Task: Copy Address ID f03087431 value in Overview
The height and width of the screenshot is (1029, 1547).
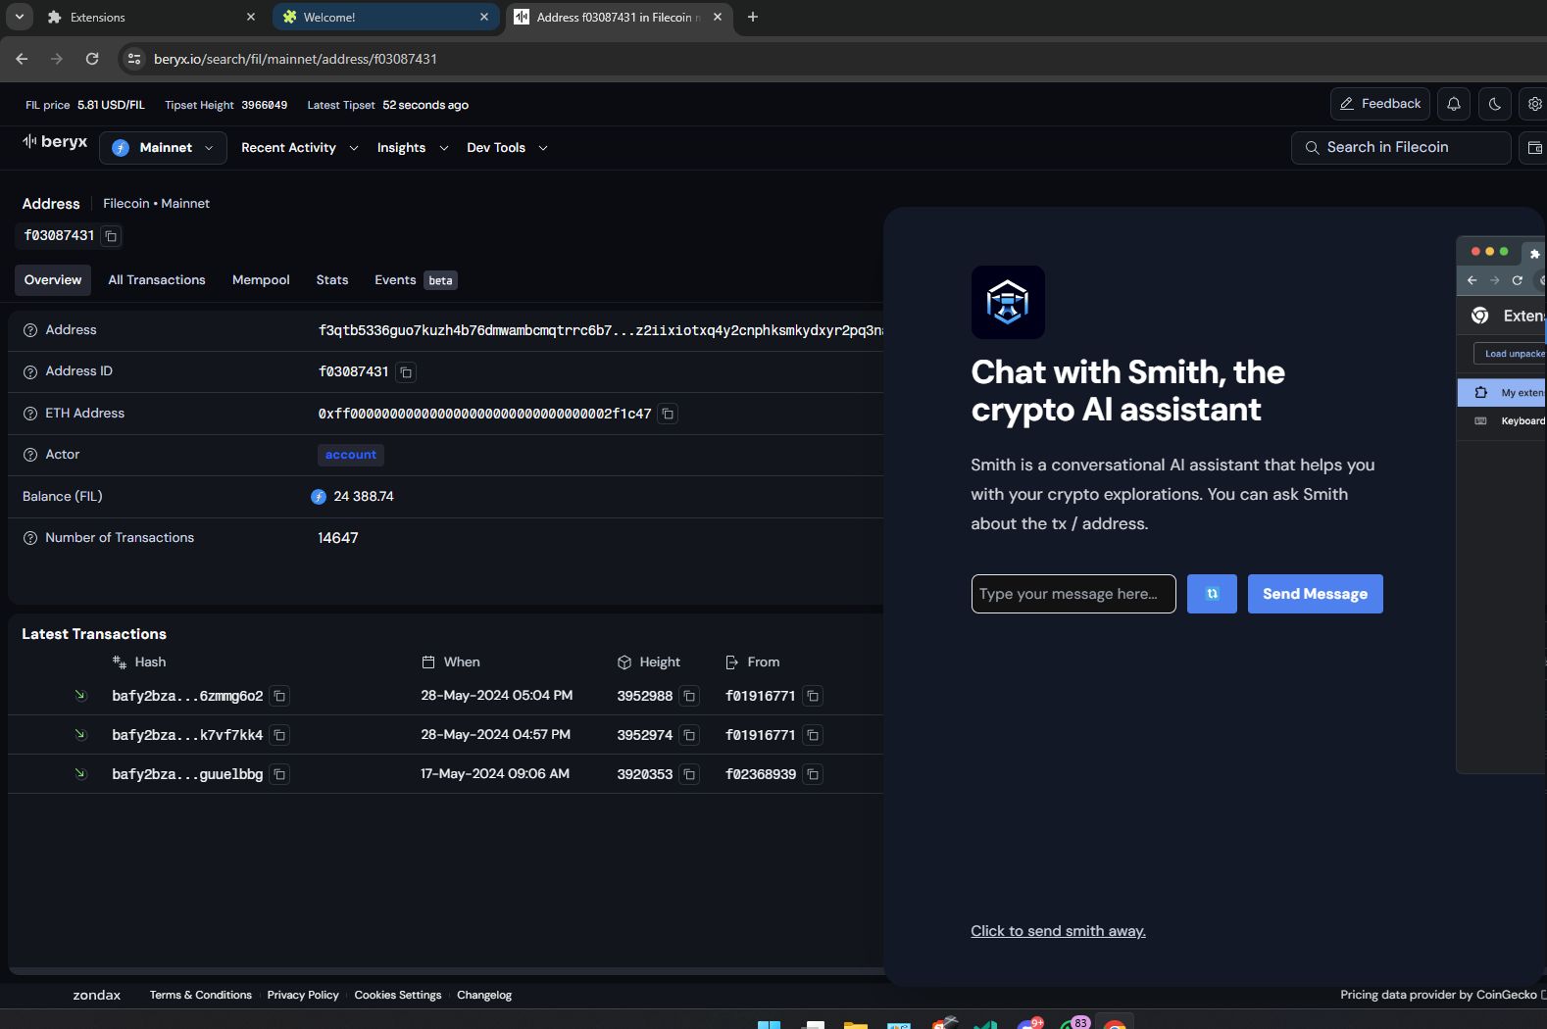Action: coord(406,372)
